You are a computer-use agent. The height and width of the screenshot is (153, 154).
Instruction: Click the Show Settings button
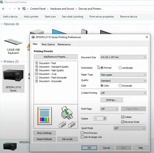[x=44, y=133]
